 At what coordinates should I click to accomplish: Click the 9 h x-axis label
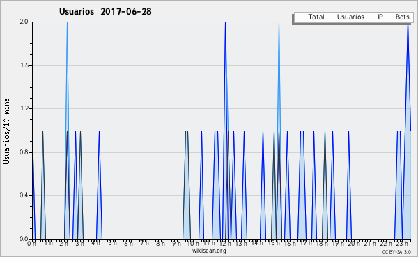(x=176, y=244)
